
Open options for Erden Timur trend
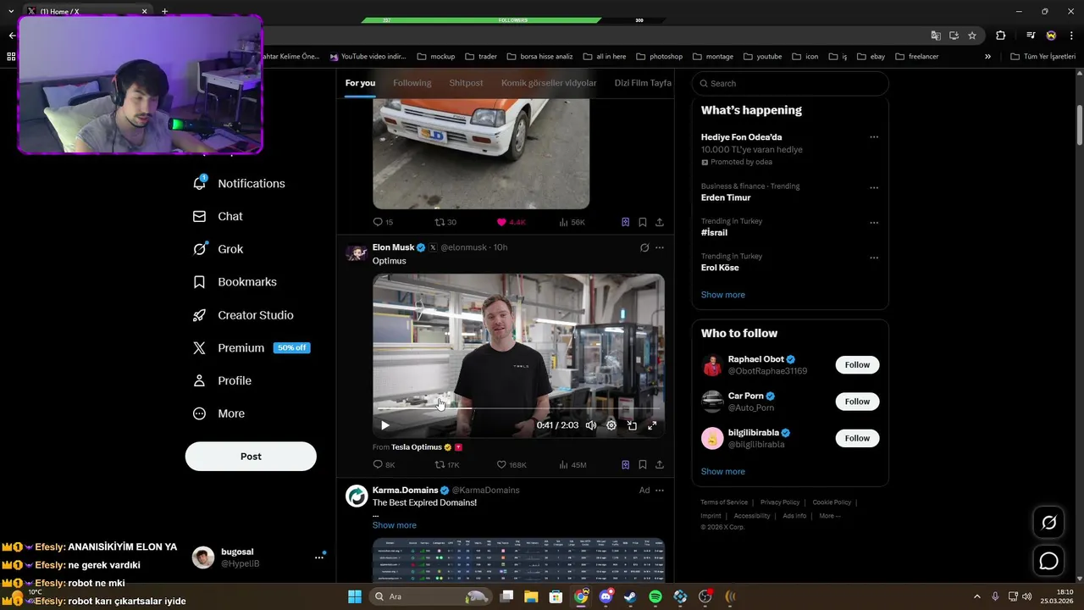(x=874, y=188)
